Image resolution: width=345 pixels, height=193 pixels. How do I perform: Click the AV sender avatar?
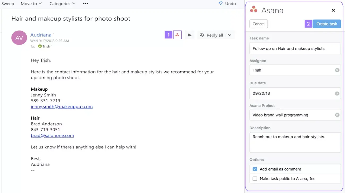coord(19,38)
